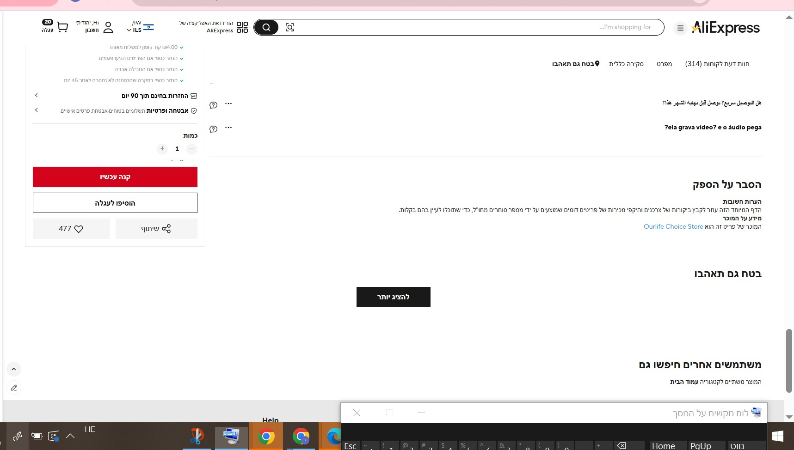The image size is (794, 450).
Task: Click the red Buy Now button
Action: point(115,177)
